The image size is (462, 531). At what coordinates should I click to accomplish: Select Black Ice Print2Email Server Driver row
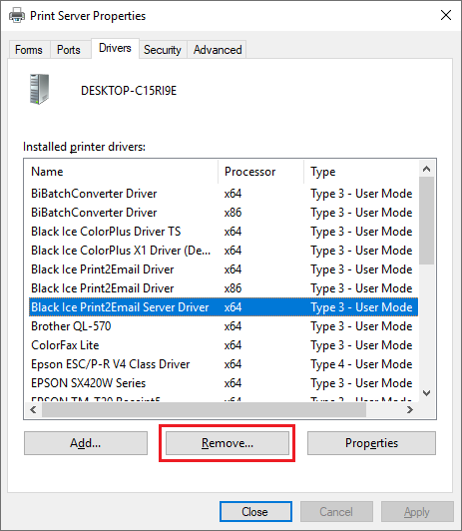(224, 307)
